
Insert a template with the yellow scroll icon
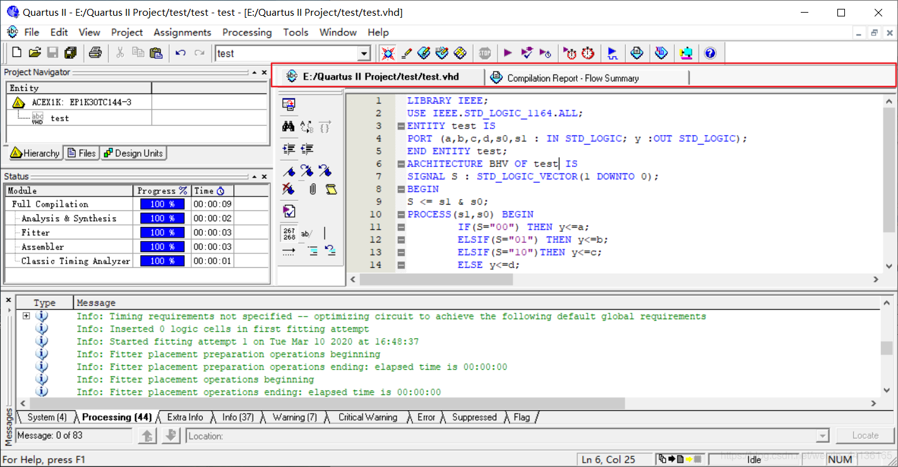coord(331,189)
